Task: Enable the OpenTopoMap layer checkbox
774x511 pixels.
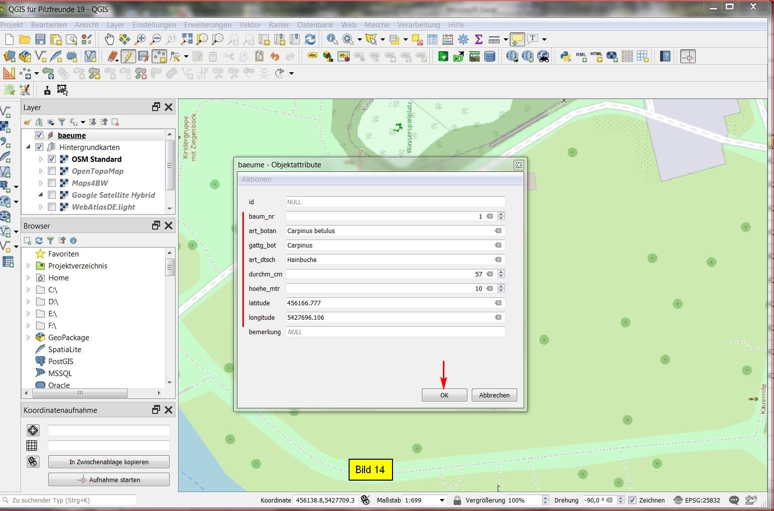Action: [52, 171]
